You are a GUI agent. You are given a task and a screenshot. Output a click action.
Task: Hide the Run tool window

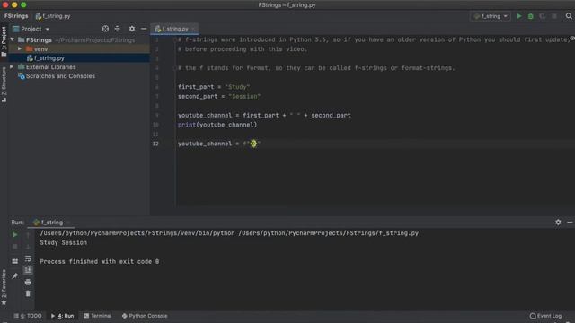click(x=570, y=222)
